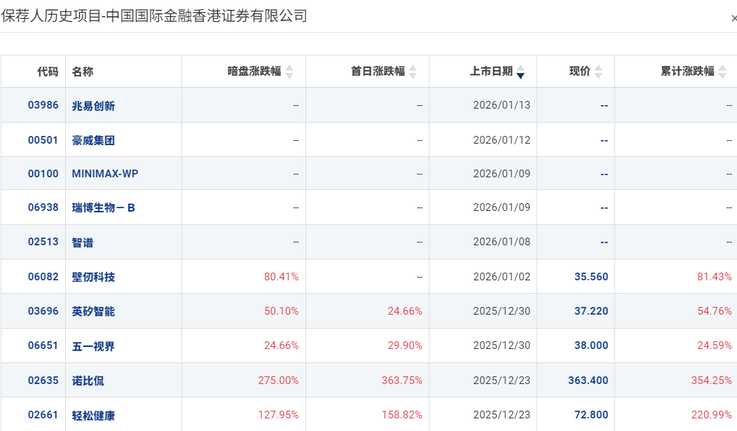Click the 暗盘涨跌幅 header label

coord(254,71)
